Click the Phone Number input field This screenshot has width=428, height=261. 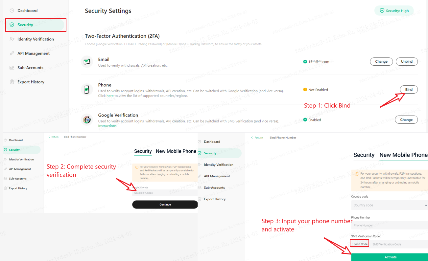point(390,226)
